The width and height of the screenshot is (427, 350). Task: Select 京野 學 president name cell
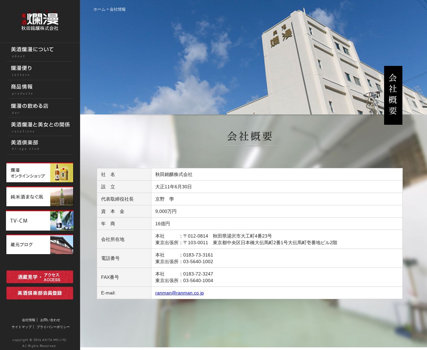[x=277, y=199]
